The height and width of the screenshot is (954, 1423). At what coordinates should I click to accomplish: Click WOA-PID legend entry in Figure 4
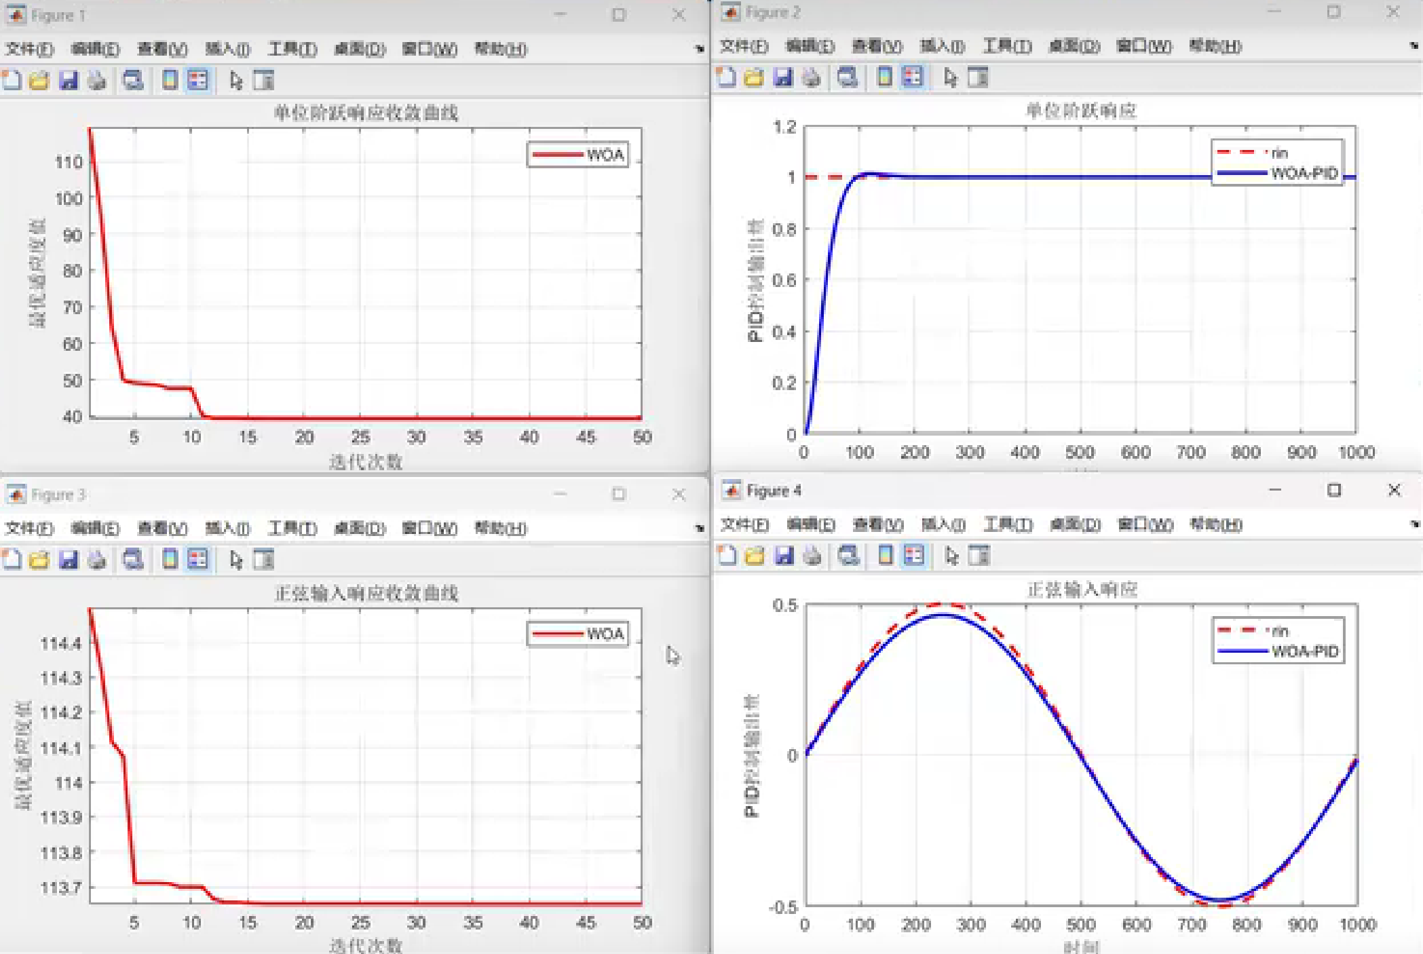pyautogui.click(x=1304, y=651)
